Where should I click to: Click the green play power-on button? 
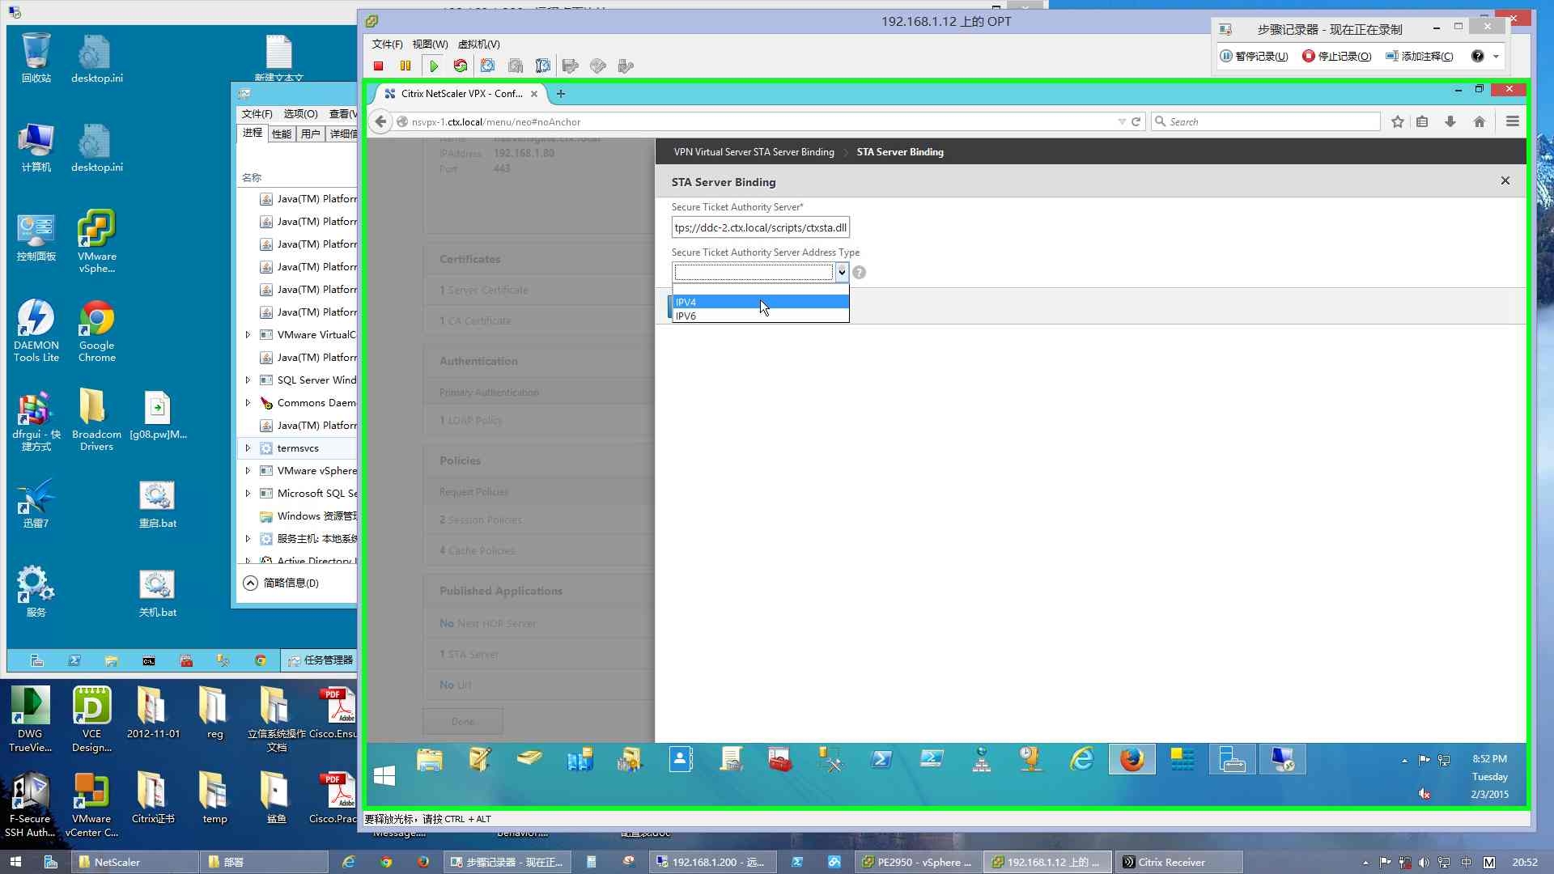point(434,66)
